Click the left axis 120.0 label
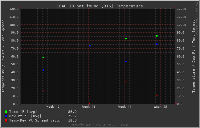The width and height of the screenshot is (200, 128). 14,9
